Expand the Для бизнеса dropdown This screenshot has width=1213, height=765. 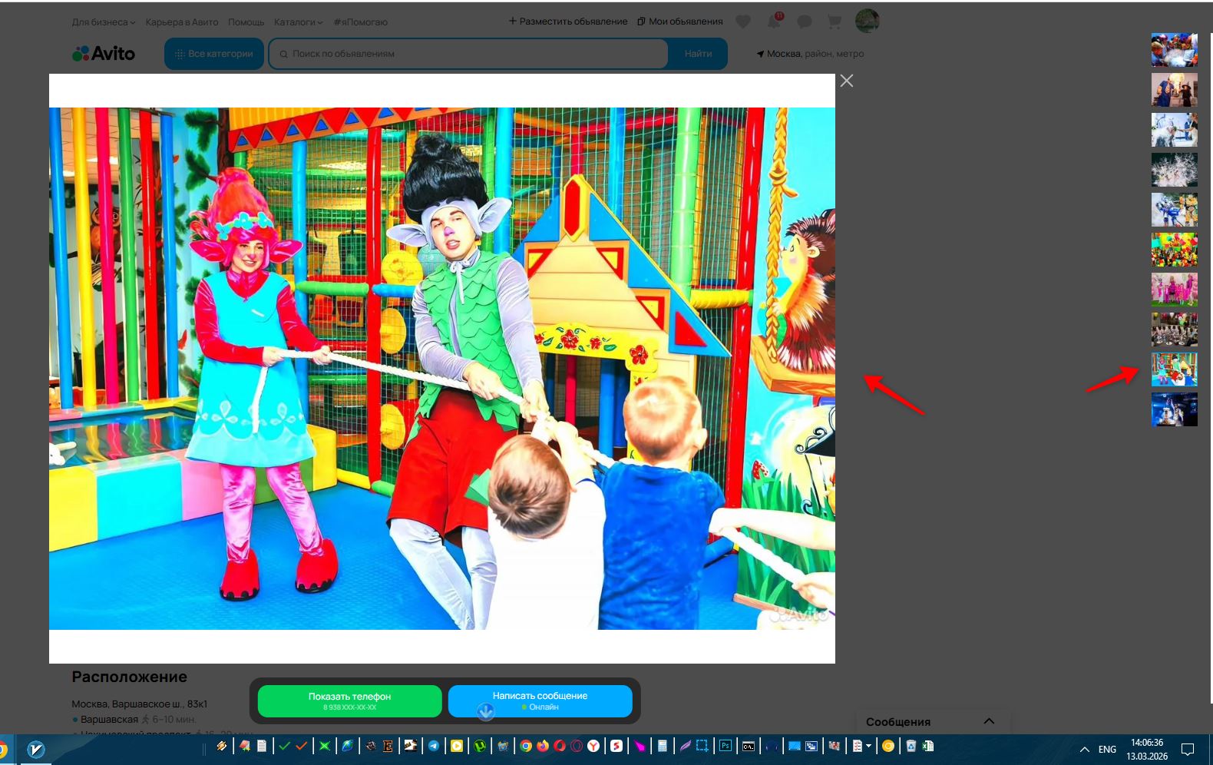pos(104,22)
